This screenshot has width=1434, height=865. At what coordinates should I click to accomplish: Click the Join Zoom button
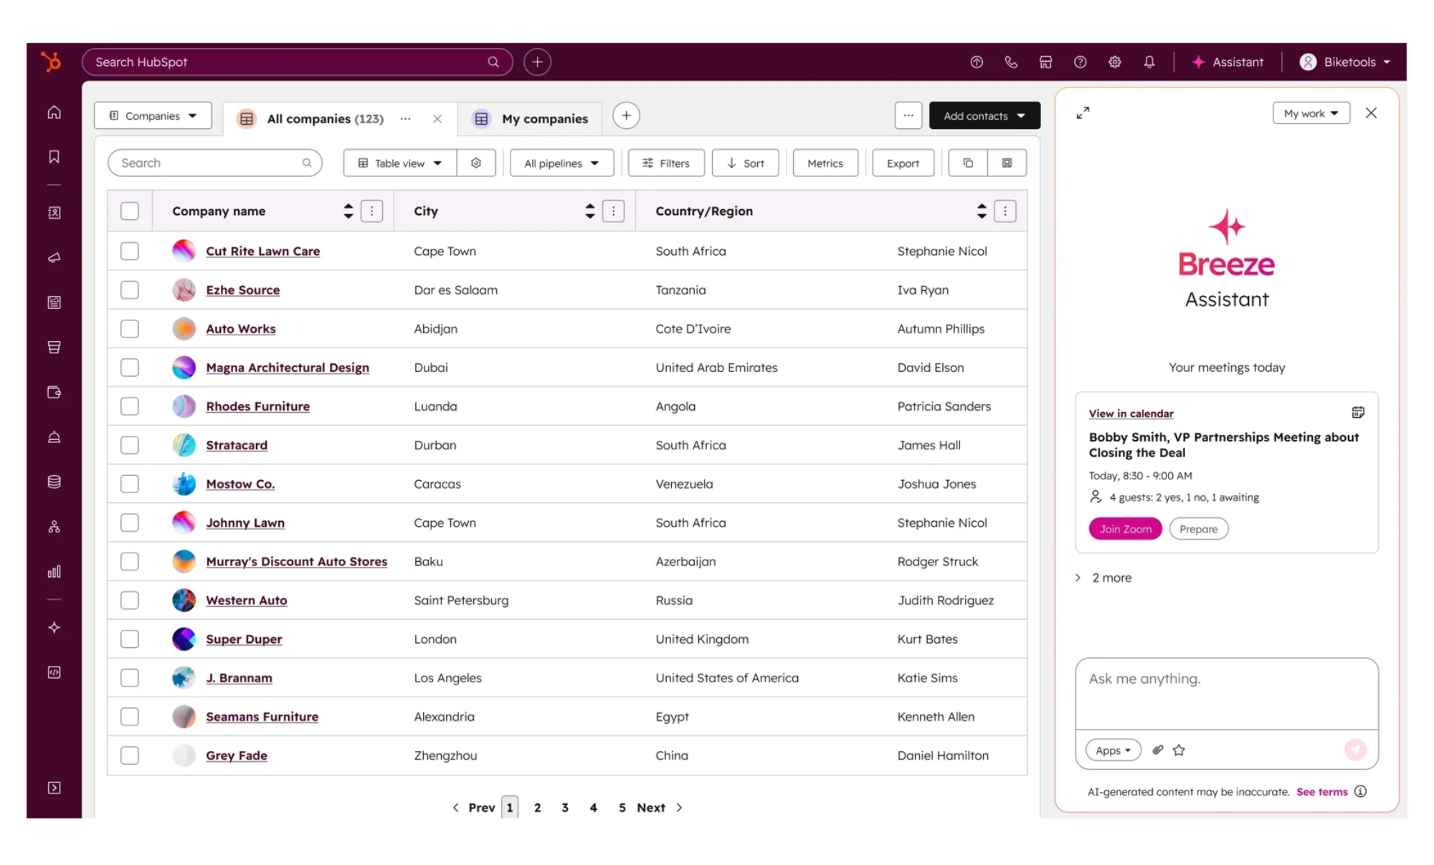tap(1125, 529)
